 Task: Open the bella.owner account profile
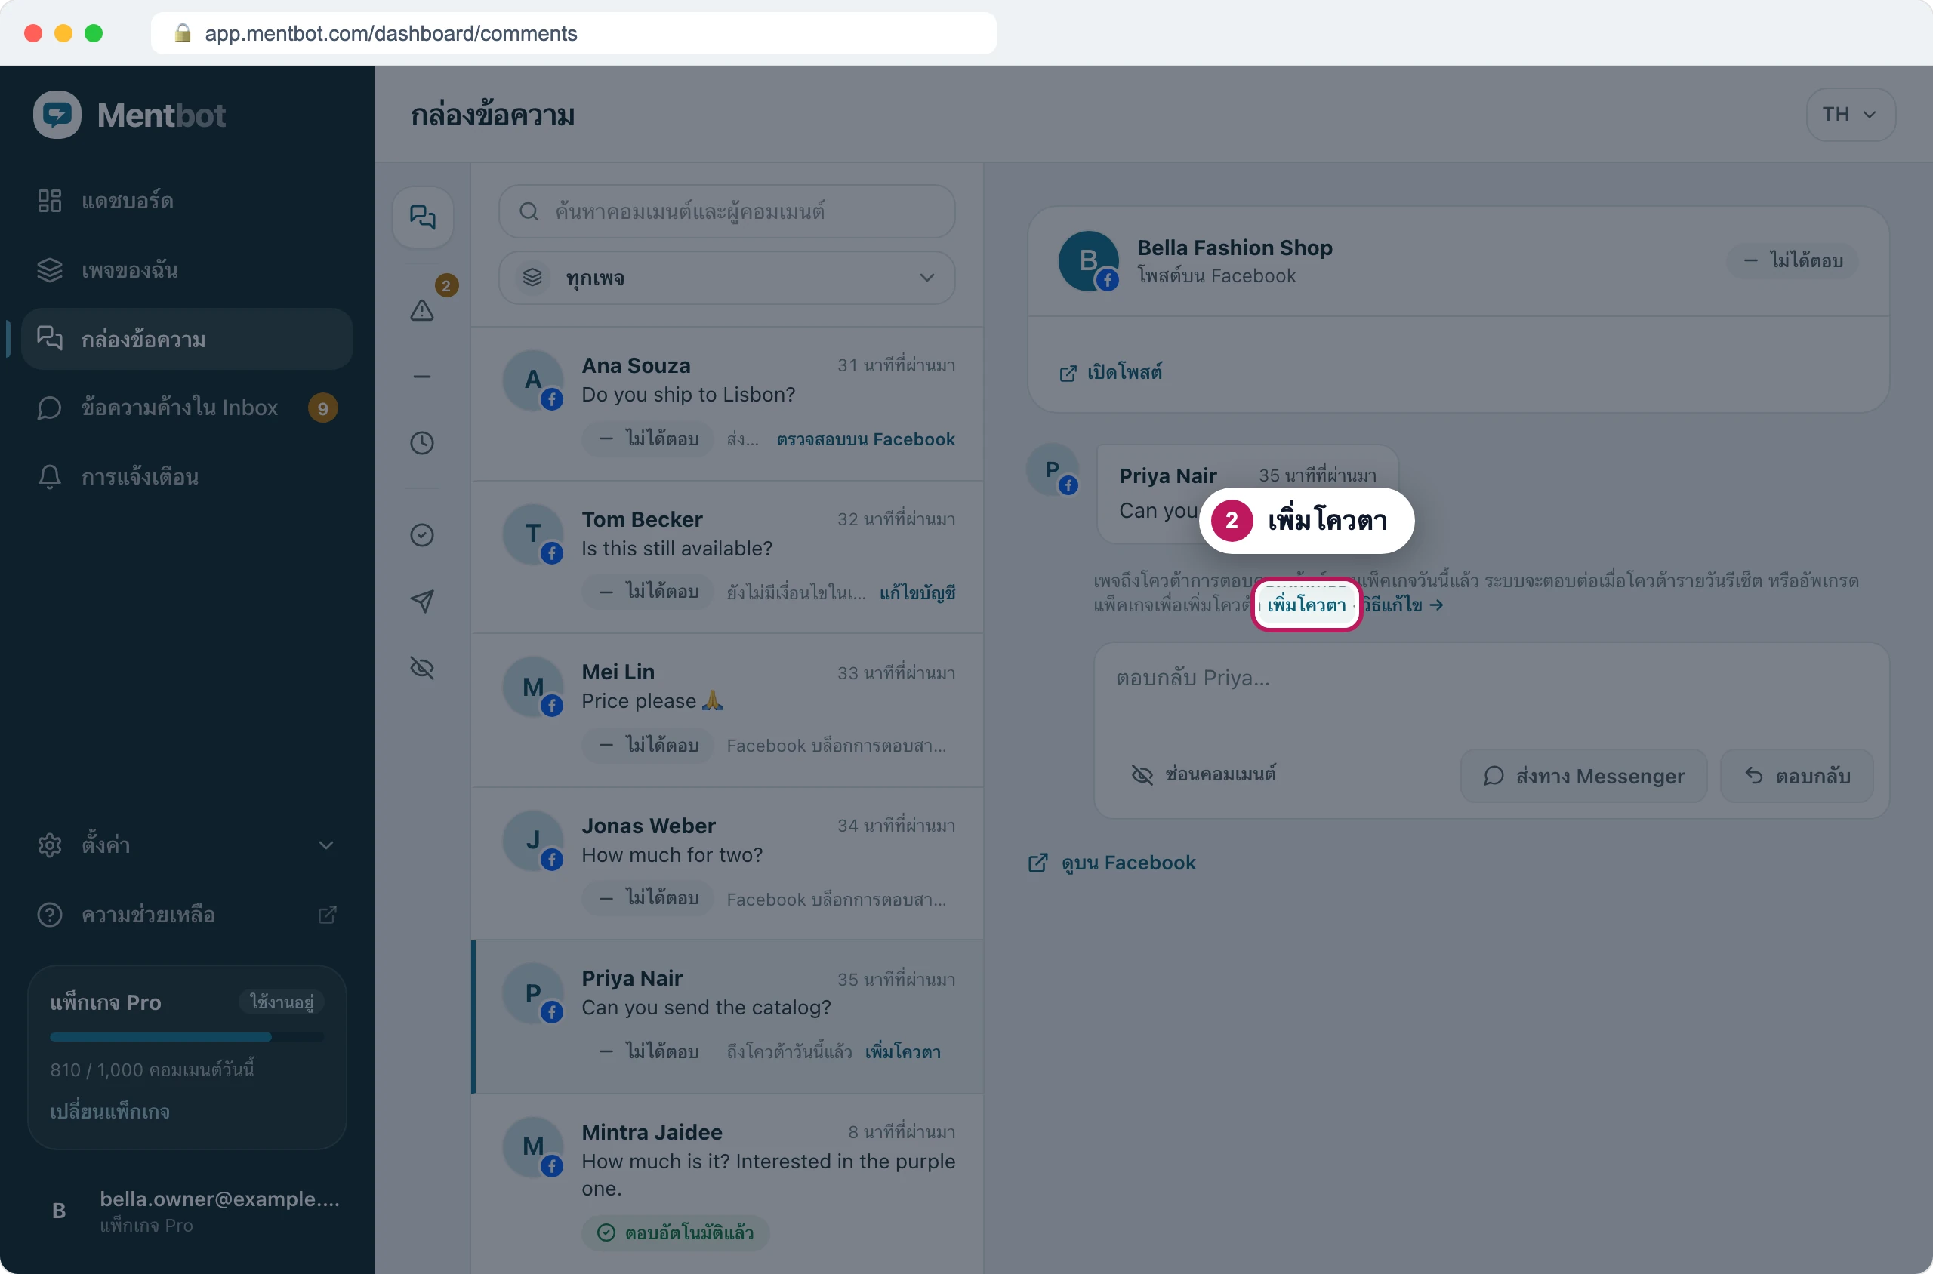(x=187, y=1211)
